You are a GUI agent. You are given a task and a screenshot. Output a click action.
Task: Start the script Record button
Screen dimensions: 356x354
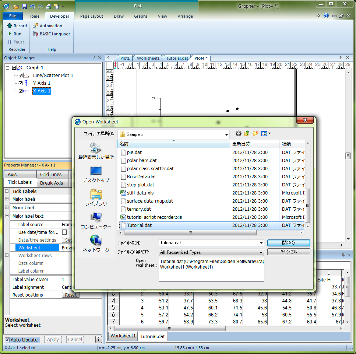[17, 26]
